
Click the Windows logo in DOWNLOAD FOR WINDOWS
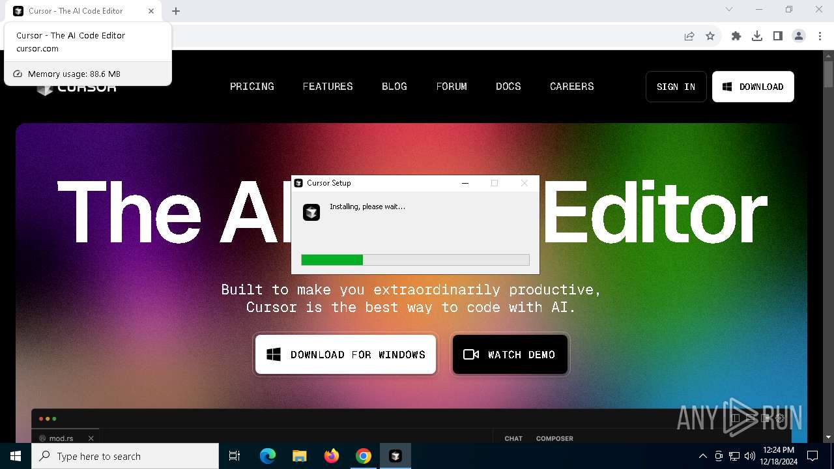274,354
